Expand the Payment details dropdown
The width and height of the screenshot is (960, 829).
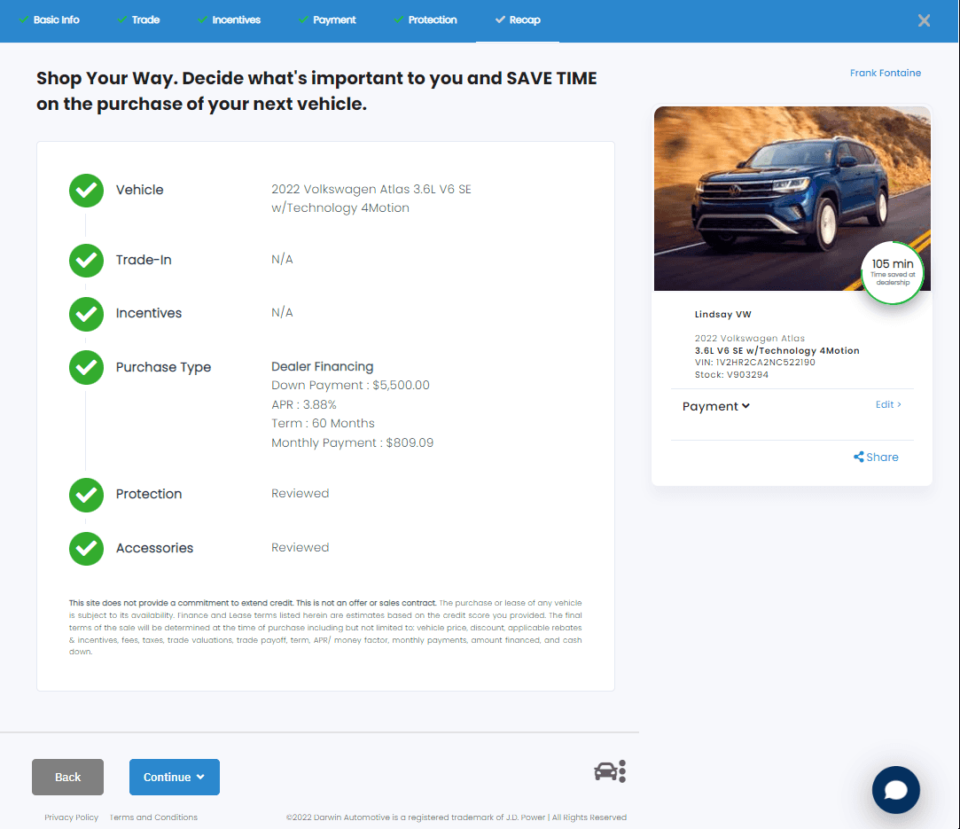tap(715, 407)
